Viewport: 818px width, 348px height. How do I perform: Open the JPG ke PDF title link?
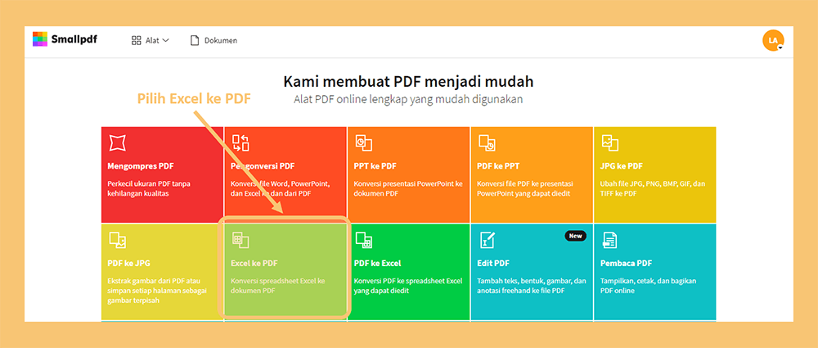tap(622, 166)
